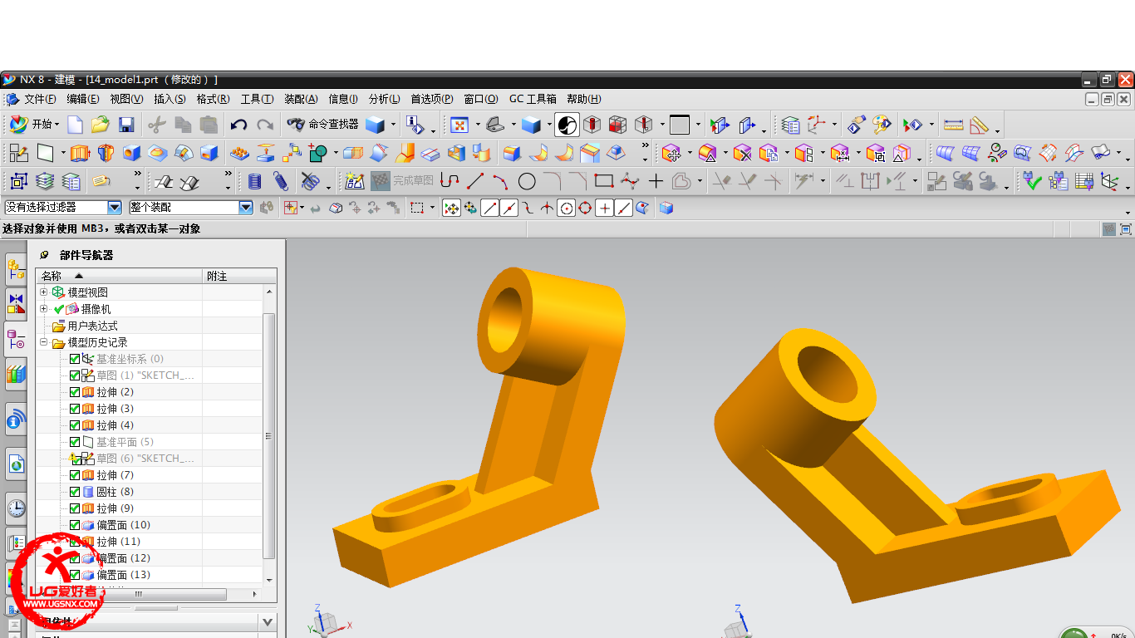The height and width of the screenshot is (638, 1135).
Task: Click the Through Curve Mesh surface icon
Action: point(970,153)
